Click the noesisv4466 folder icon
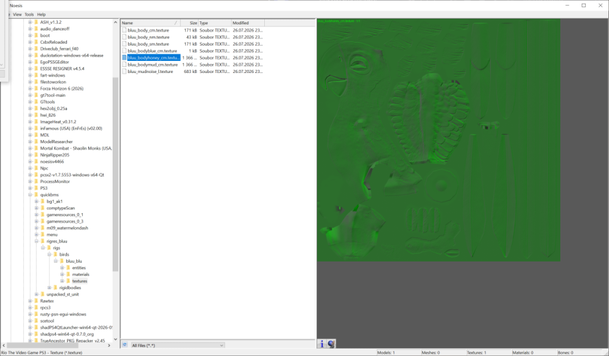Screen dimensions: 609x356 tap(36, 161)
